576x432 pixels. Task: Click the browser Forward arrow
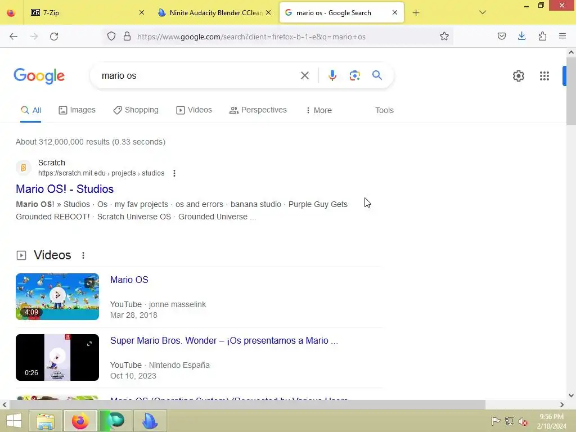click(x=34, y=37)
